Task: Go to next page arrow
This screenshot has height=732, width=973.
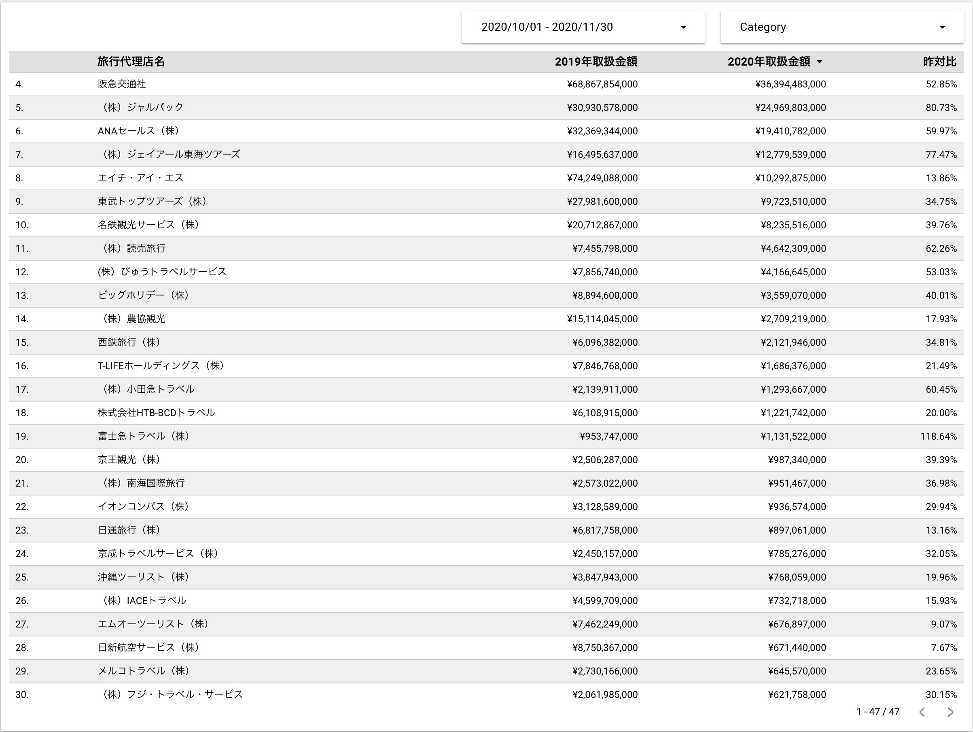Action: [x=950, y=712]
